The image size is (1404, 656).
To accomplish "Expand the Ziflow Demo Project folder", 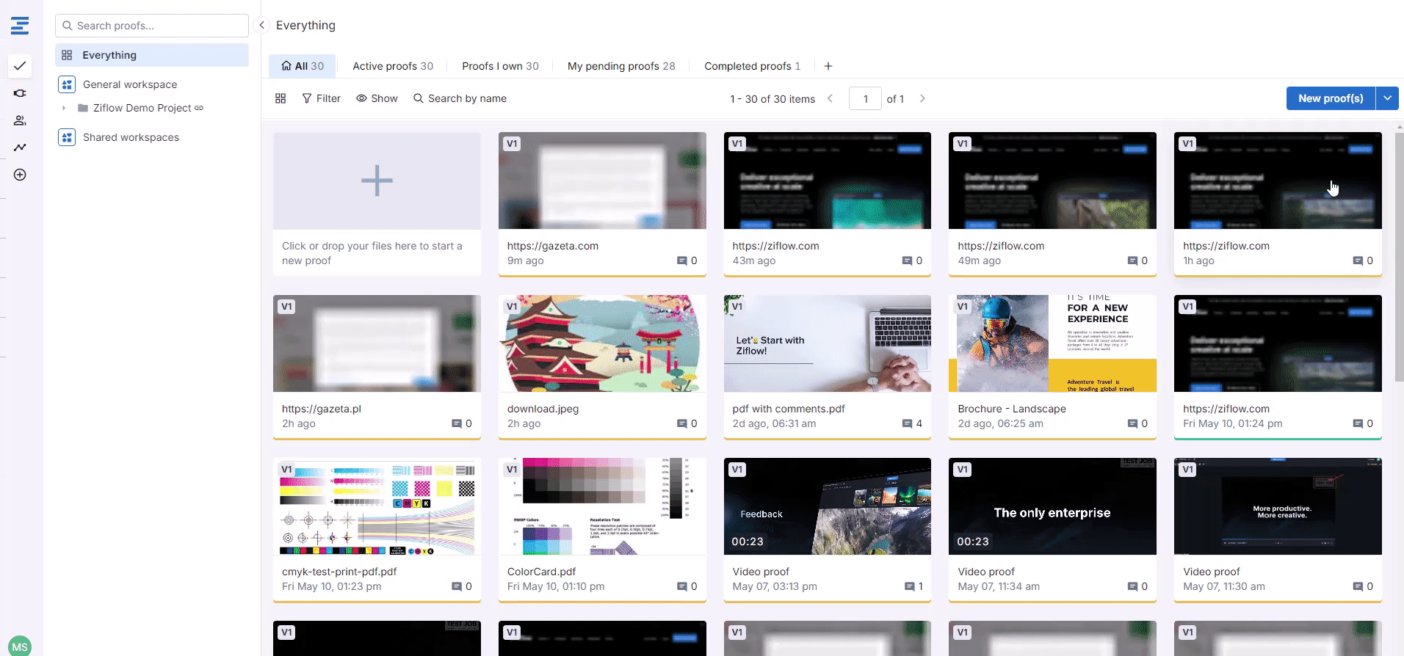I will click(x=64, y=108).
